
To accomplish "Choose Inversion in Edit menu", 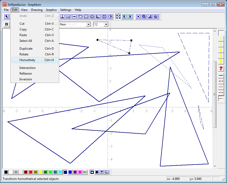I will coord(35,79).
